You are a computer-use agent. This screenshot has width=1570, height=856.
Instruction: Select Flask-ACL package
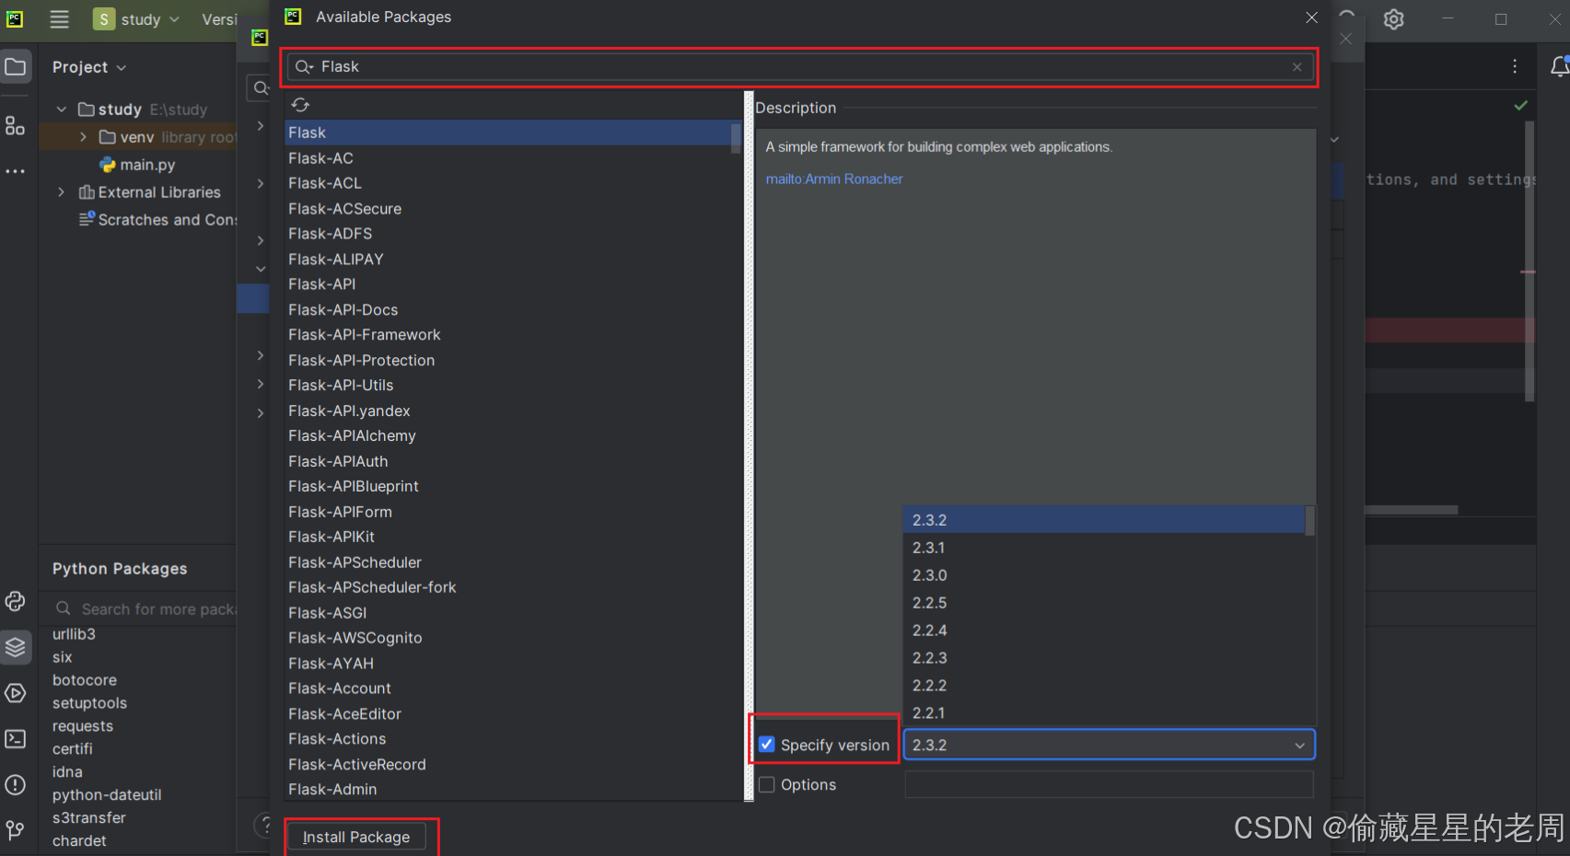pos(507,183)
